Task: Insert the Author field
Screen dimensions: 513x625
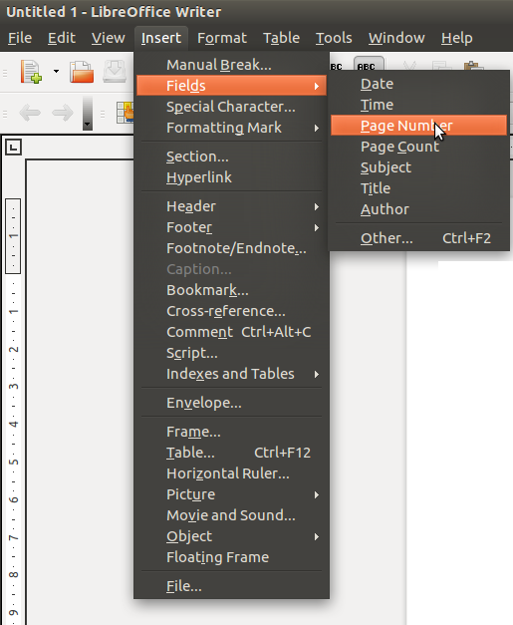Action: coord(418,209)
